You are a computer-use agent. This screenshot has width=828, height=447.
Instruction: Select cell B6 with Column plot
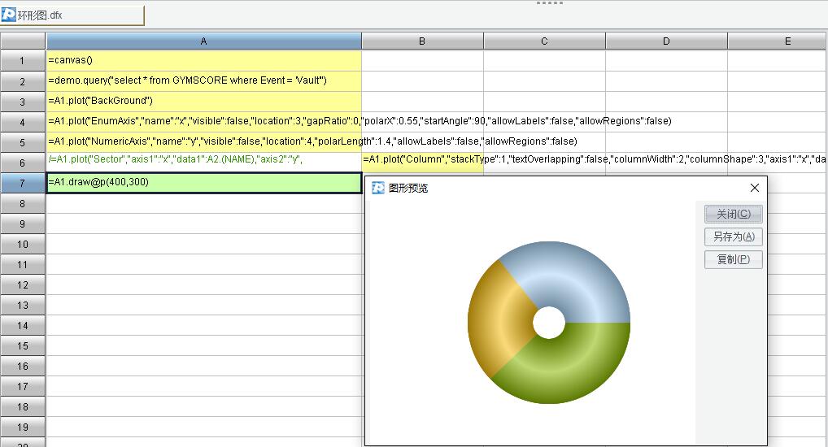tap(422, 160)
